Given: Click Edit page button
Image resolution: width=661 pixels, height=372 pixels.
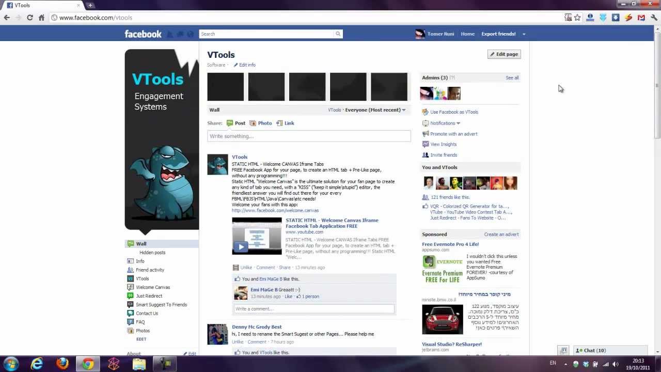Looking at the screenshot, I should [x=504, y=54].
